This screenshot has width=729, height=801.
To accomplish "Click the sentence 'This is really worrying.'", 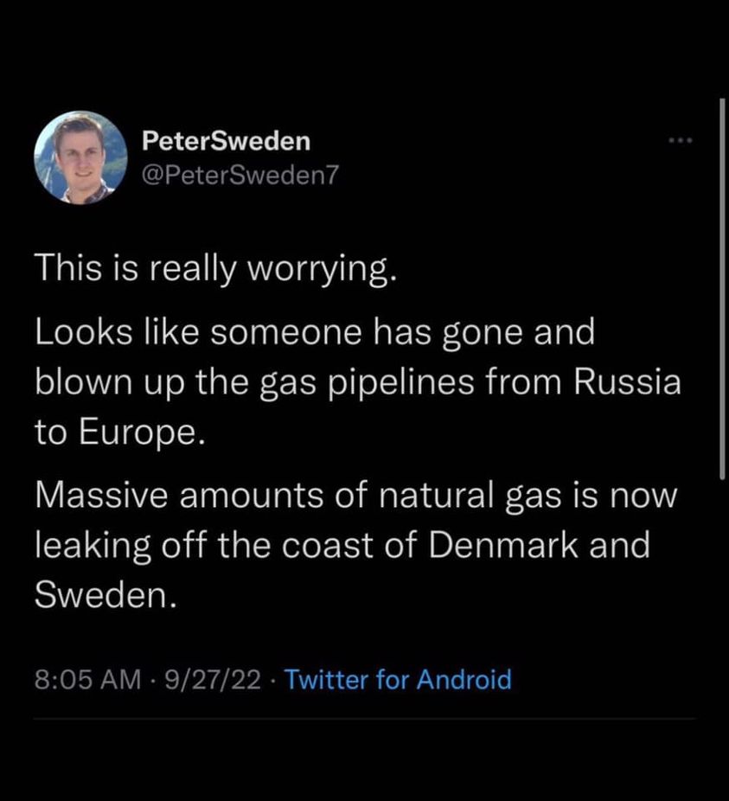I will tap(216, 271).
